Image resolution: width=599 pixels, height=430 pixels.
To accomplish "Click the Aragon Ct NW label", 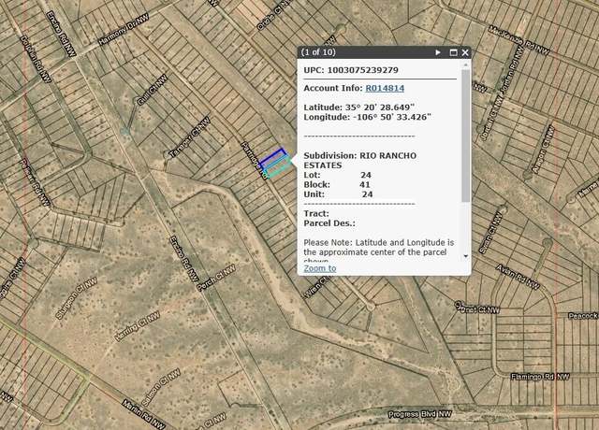I will 543,150.
